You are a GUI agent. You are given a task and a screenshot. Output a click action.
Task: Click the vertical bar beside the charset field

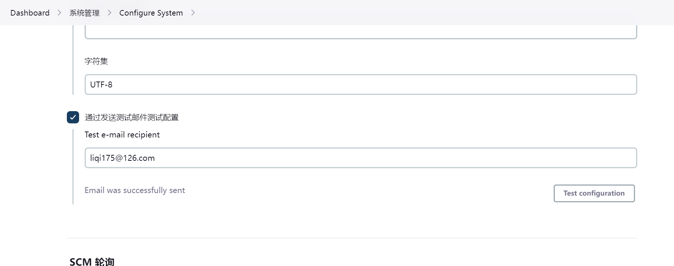click(x=73, y=74)
